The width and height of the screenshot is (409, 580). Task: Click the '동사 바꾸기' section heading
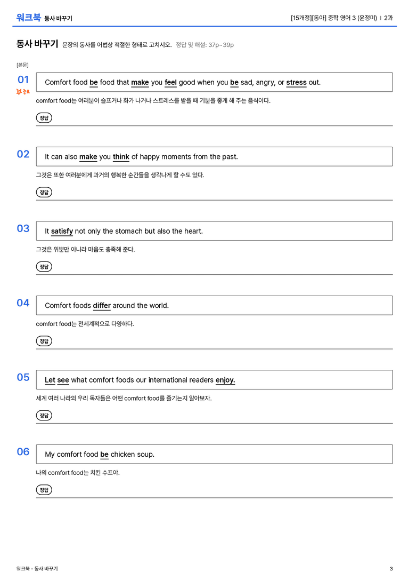pos(37,44)
